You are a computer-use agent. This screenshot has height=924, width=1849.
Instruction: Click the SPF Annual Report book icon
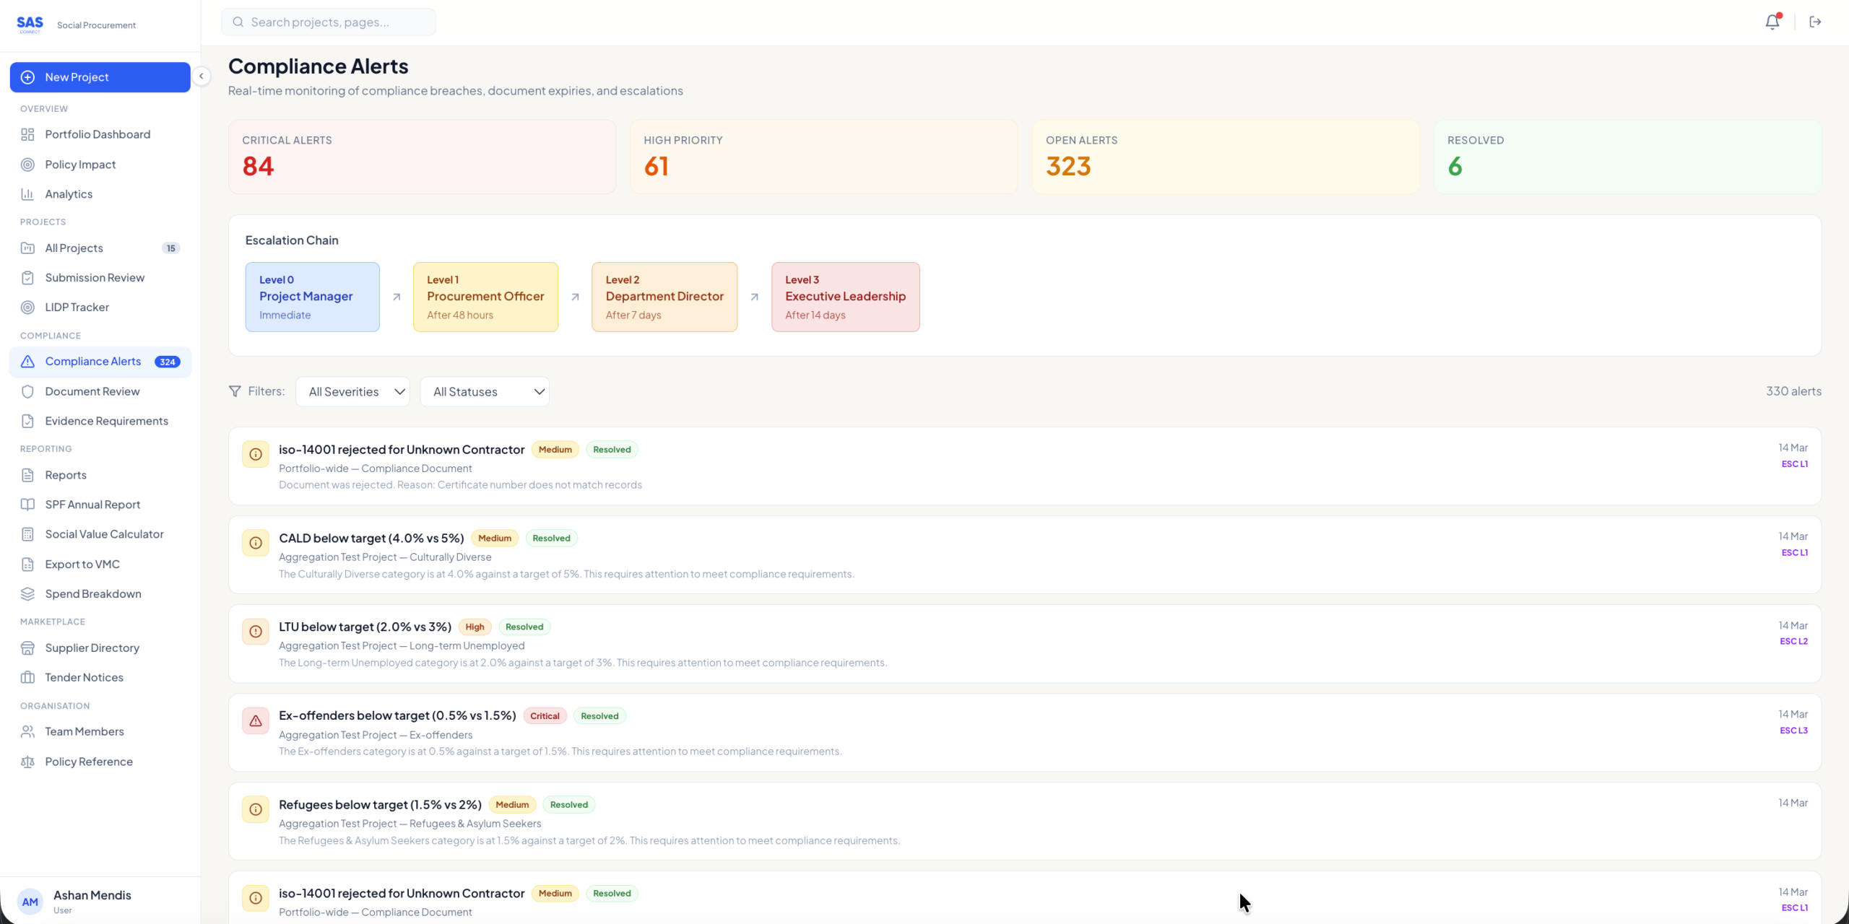click(x=27, y=505)
